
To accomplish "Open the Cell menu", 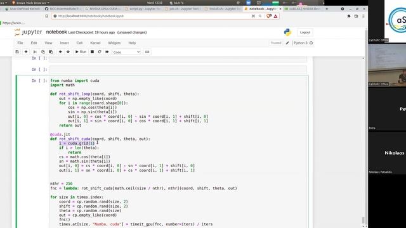I will click(x=79, y=43).
